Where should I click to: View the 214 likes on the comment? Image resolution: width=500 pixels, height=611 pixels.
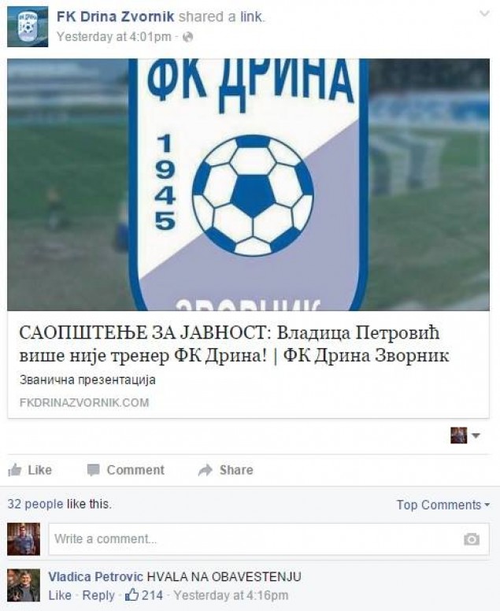144,595
